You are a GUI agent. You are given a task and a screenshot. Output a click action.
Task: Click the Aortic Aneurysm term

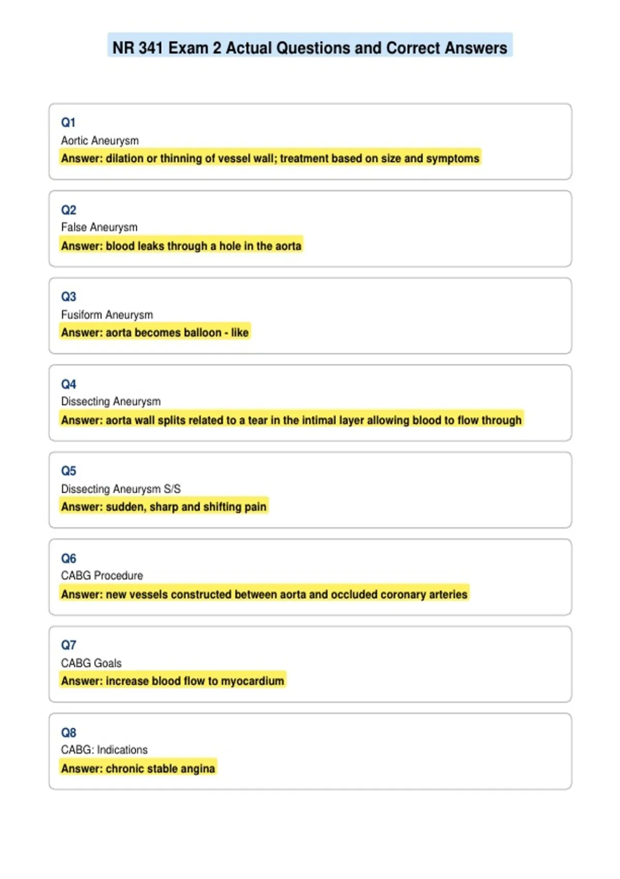(x=100, y=141)
